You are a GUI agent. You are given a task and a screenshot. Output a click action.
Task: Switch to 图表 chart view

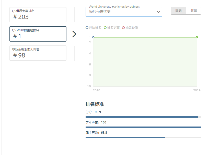coord(178,11)
